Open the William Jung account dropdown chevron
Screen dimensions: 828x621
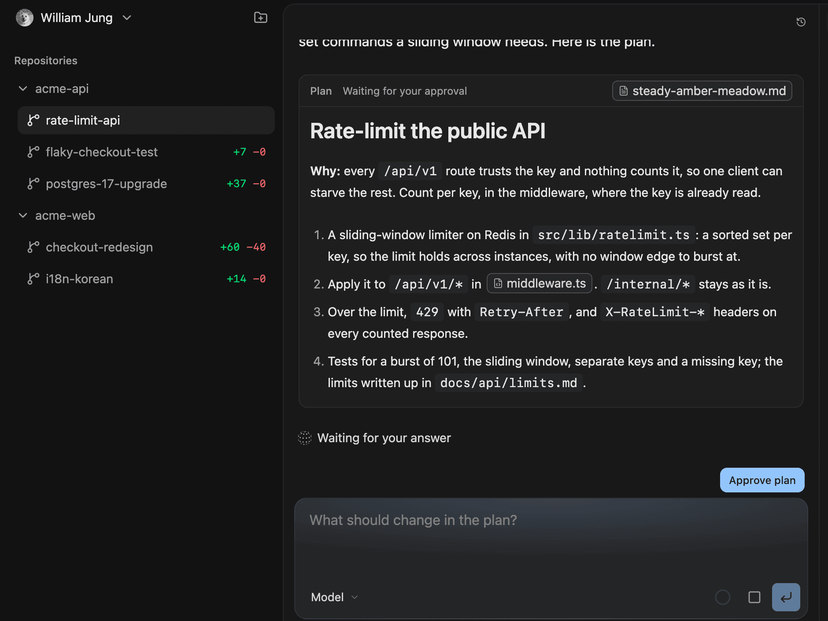click(x=127, y=18)
